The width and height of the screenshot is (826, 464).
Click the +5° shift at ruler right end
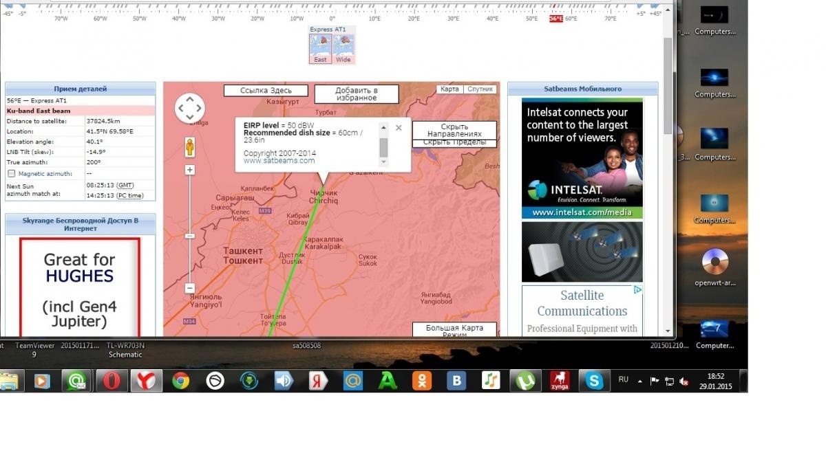click(x=640, y=13)
